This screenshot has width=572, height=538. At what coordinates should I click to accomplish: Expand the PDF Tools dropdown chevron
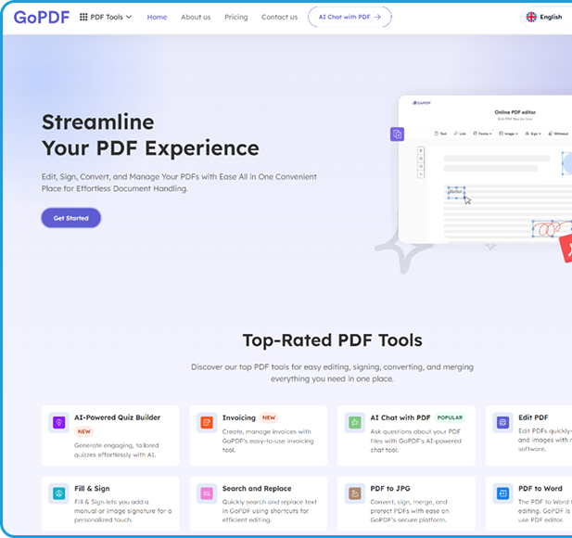[129, 17]
